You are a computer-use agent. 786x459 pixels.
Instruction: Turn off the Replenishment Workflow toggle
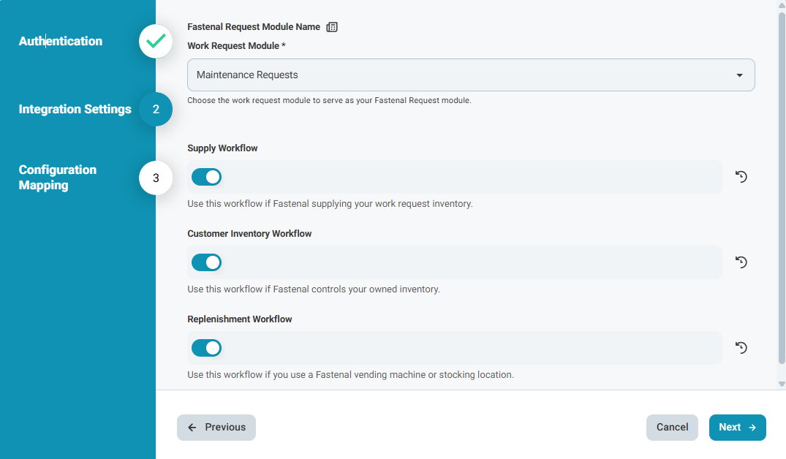206,348
